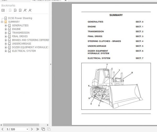Viewport: 157px width, 132px height.
Task: Click 'SECT. 7' text on the page
Action: pyautogui.click(x=139, y=58)
